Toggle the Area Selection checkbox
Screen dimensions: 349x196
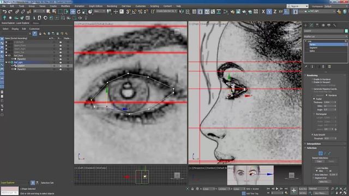314,175
